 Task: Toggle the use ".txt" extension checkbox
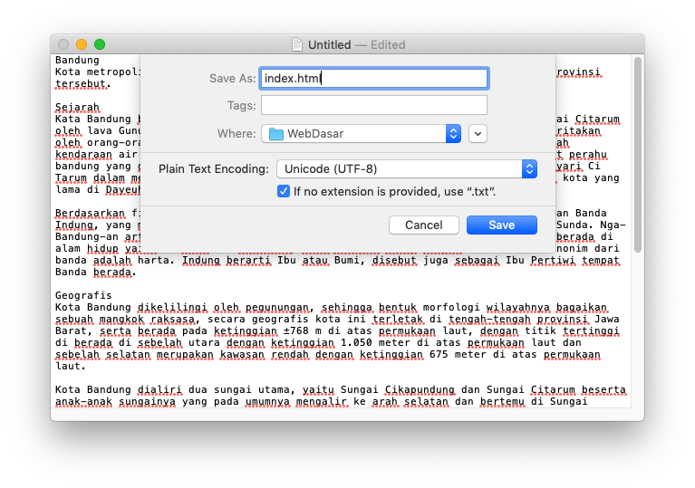[284, 192]
